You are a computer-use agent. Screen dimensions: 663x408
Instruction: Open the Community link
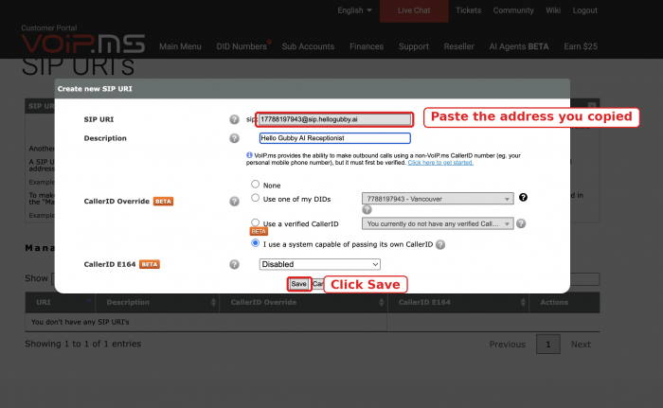point(513,10)
